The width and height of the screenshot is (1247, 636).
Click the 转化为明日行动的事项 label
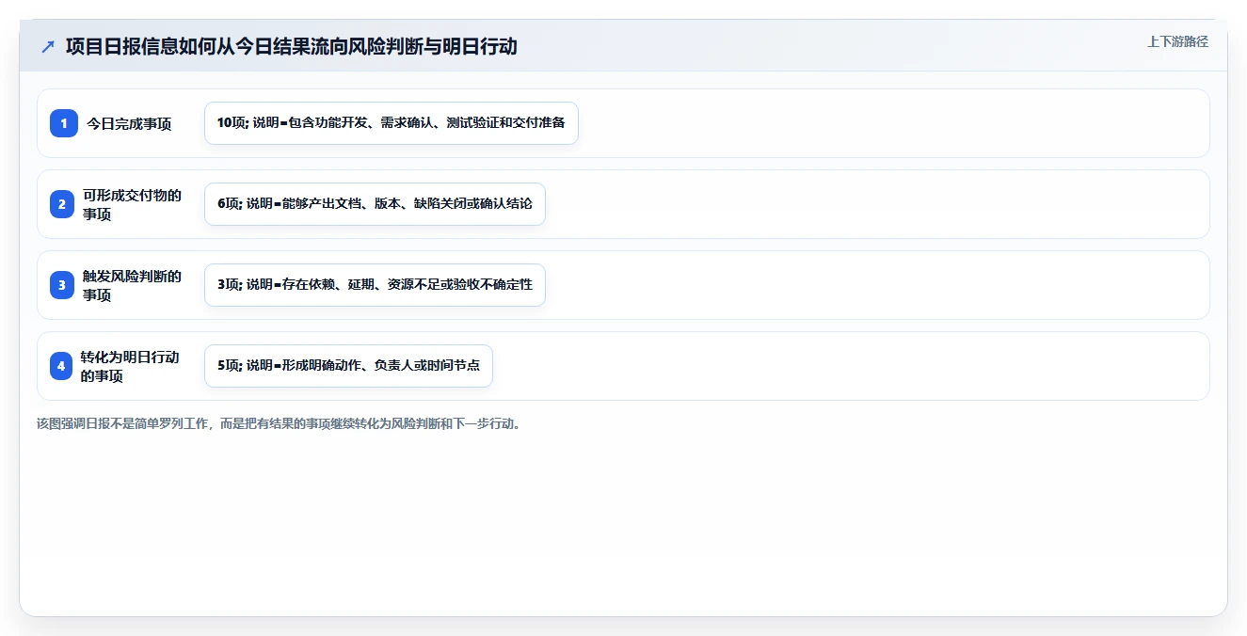(x=130, y=366)
